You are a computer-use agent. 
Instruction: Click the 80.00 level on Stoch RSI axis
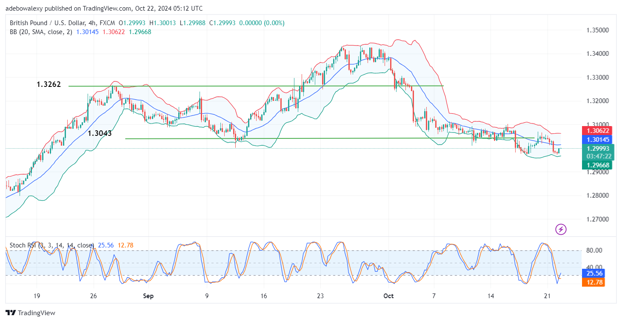(x=594, y=250)
